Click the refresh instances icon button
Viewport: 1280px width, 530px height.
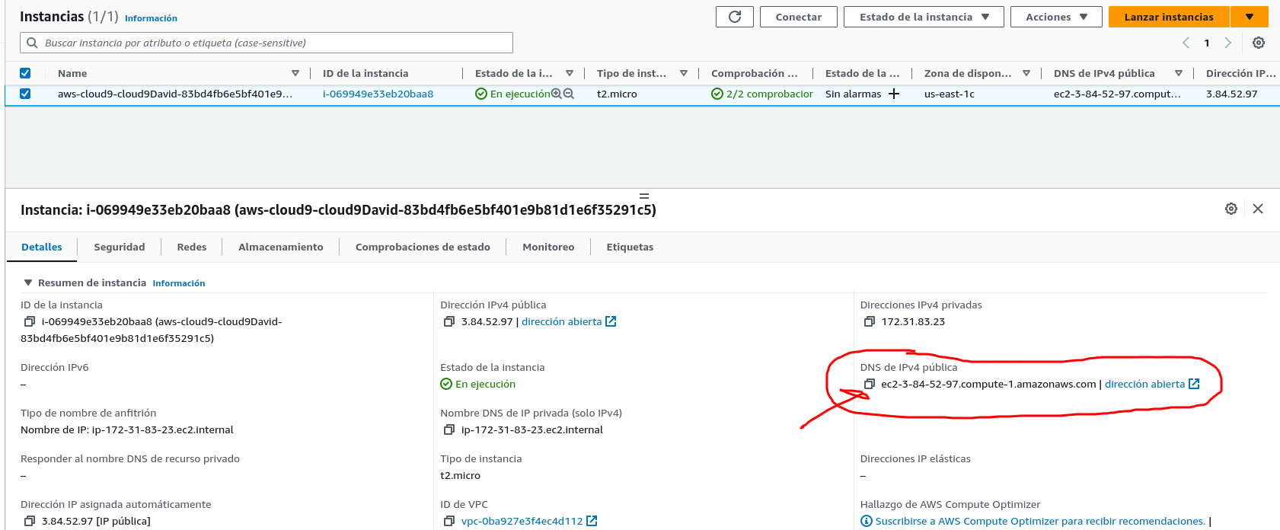click(x=734, y=17)
